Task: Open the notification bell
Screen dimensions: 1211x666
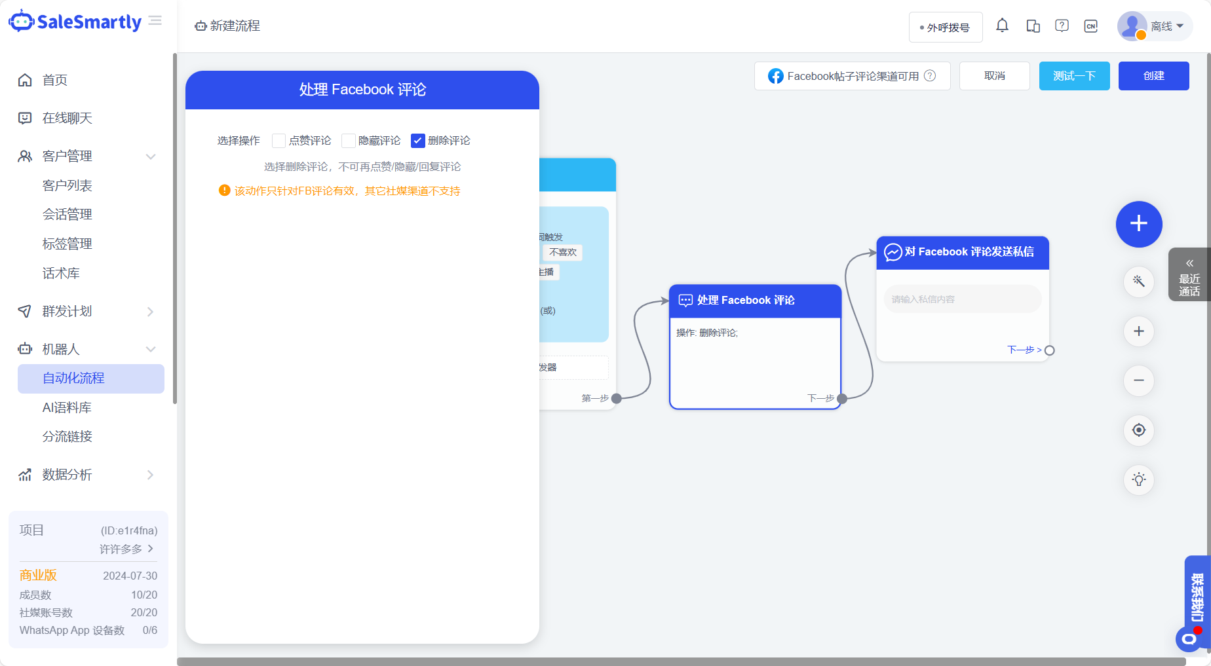Action: [x=1002, y=26]
